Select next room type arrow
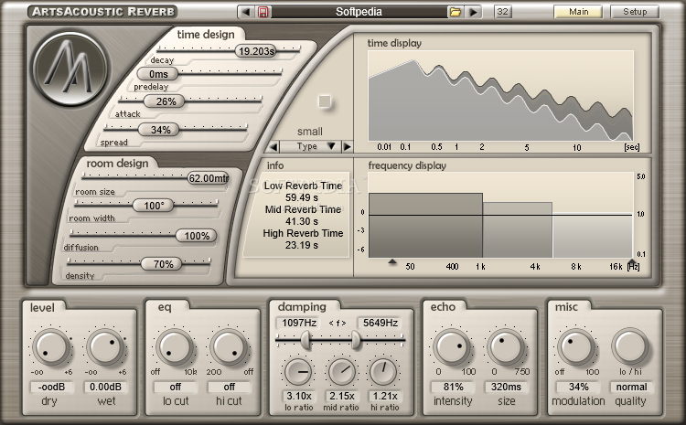This screenshot has width=686, height=425. pyautogui.click(x=347, y=146)
